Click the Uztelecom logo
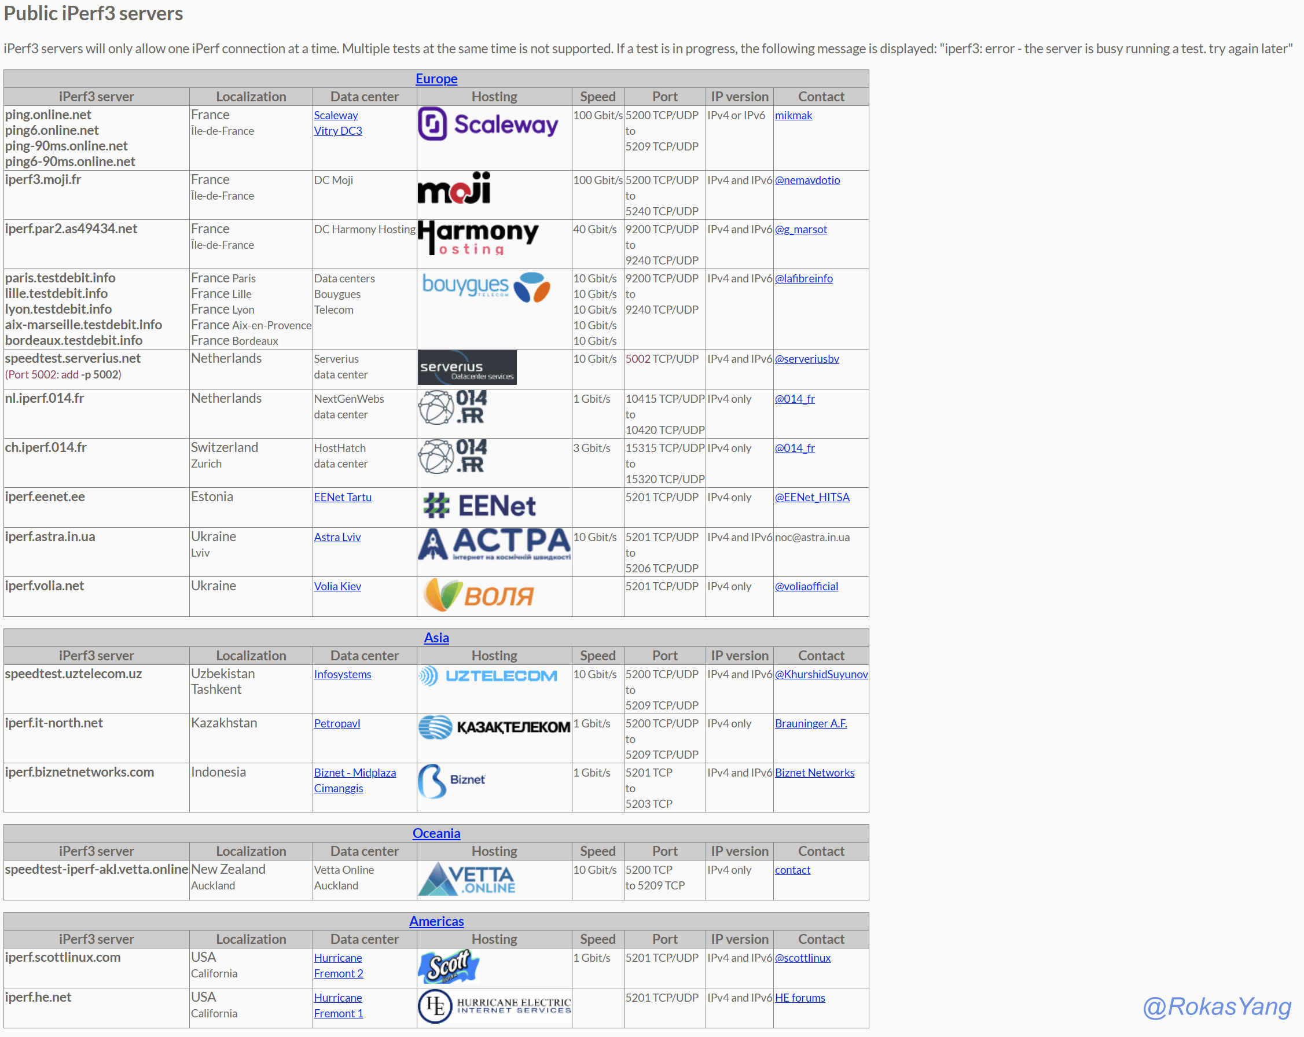 point(487,675)
